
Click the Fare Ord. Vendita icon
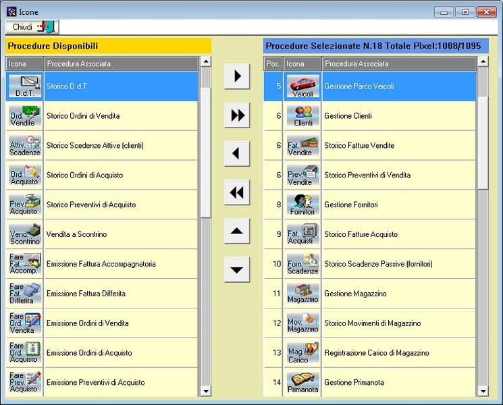(25, 323)
